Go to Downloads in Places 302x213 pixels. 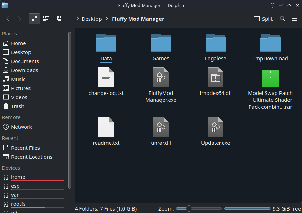tap(33, 70)
